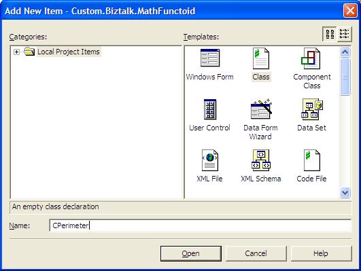Select the Code File template icon
Image resolution: width=361 pixels, height=271 pixels.
pos(312,160)
